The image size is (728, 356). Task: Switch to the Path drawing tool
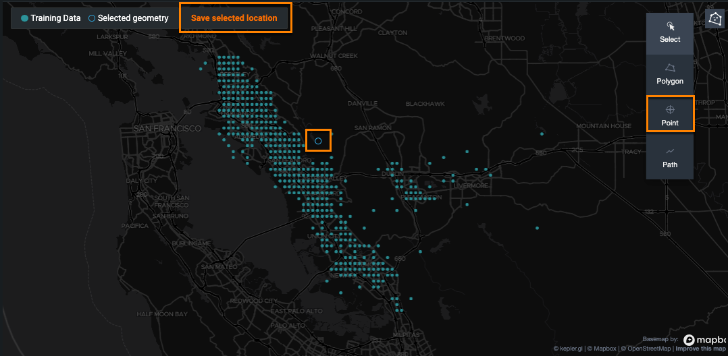[670, 158]
